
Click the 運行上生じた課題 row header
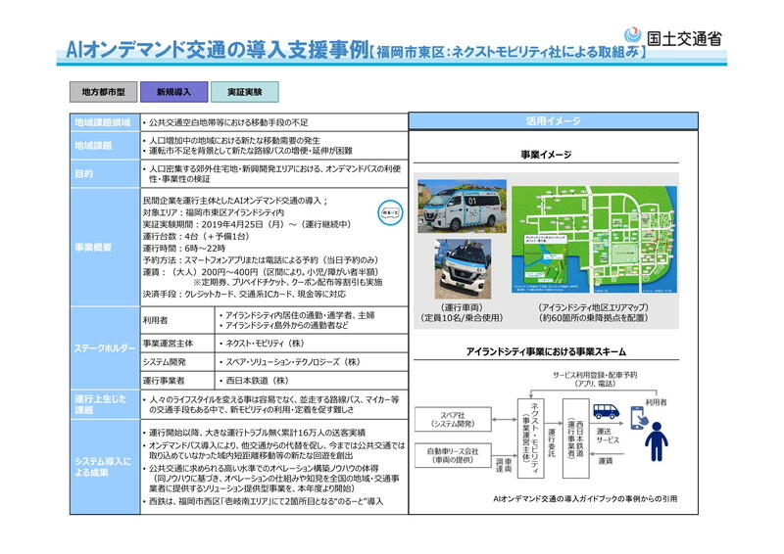(105, 404)
